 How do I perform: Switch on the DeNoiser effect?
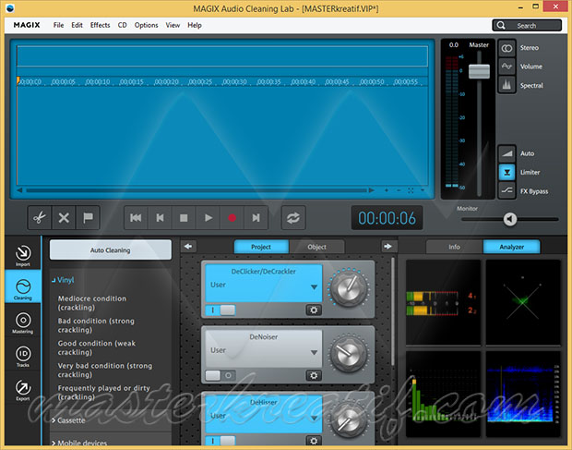pos(220,375)
